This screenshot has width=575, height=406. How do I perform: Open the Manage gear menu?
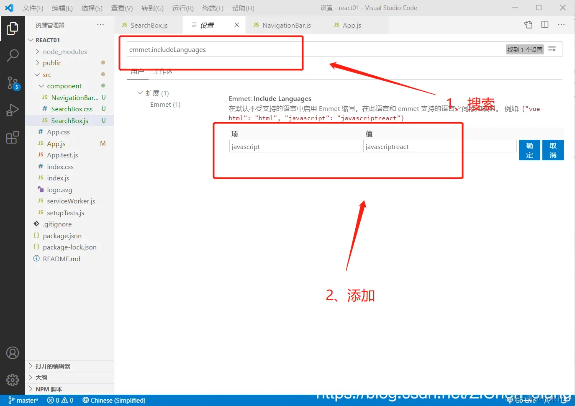(x=13, y=380)
